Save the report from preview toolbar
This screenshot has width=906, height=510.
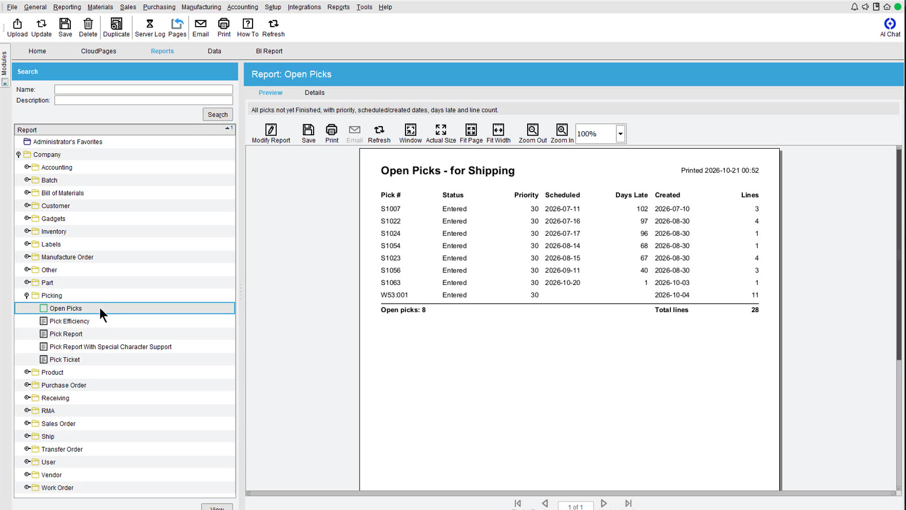click(309, 133)
